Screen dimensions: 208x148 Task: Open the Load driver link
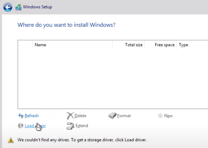35,126
